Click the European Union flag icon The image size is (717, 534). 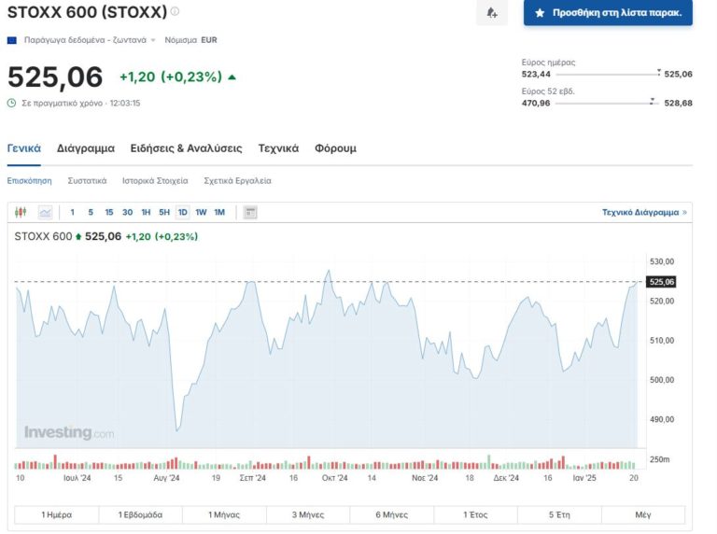click(11, 40)
